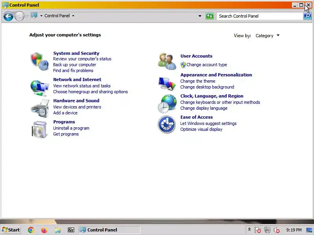
Task: Open the Appearance and Personalization monitor icon
Action: coord(167,83)
